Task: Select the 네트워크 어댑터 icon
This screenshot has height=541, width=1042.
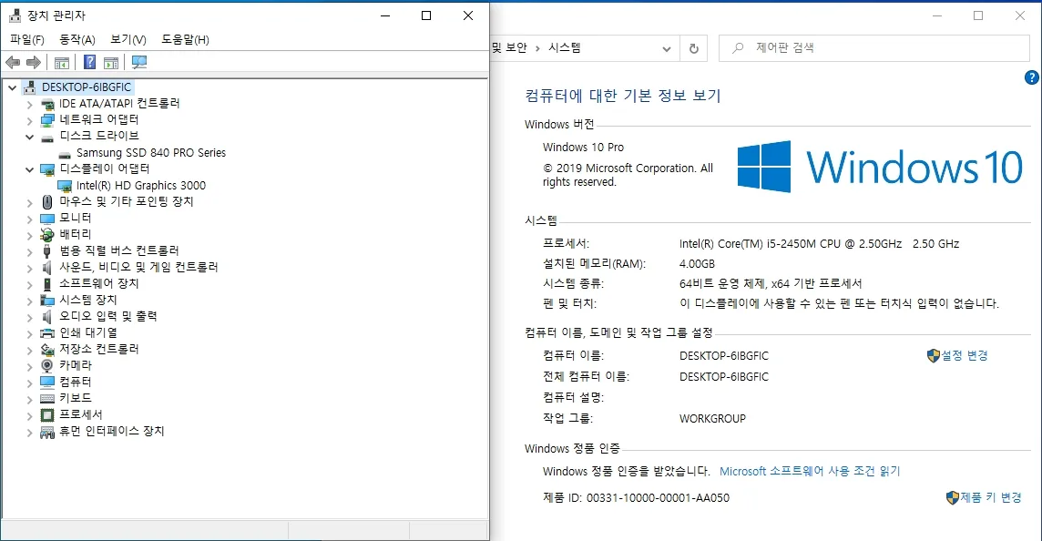Action: [x=47, y=119]
